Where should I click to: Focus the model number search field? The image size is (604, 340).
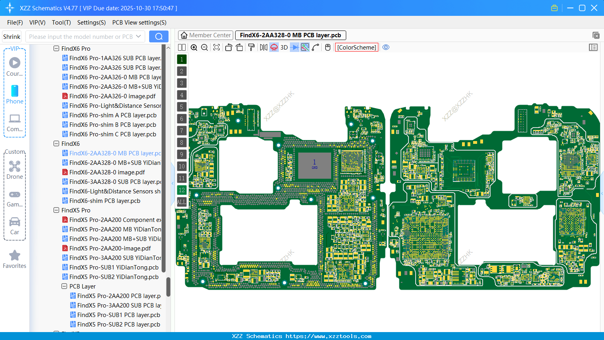pos(81,37)
